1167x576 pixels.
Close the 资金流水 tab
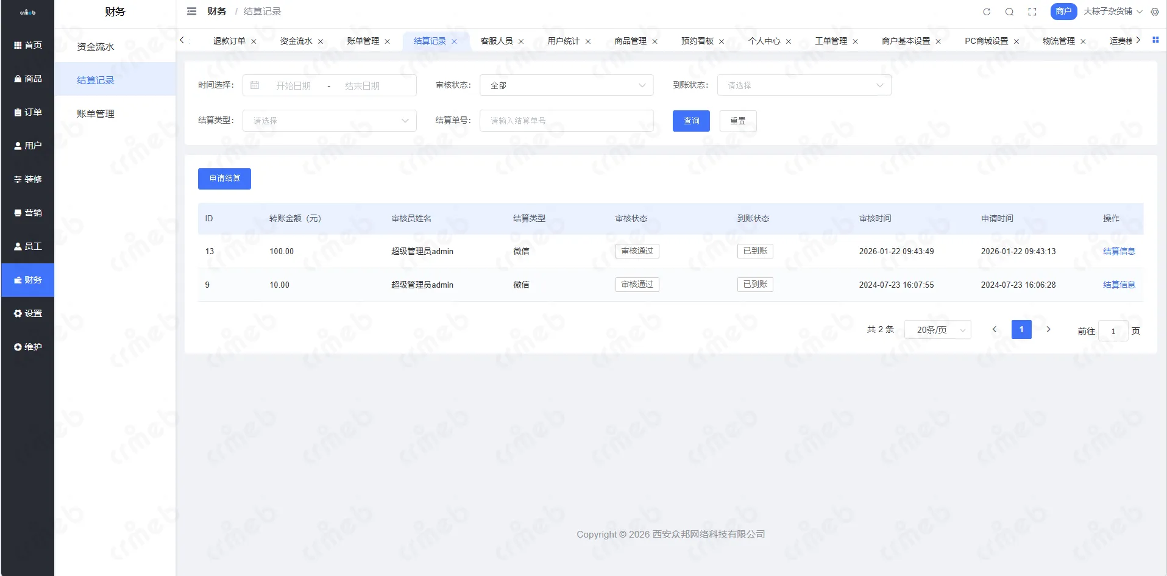[321, 41]
